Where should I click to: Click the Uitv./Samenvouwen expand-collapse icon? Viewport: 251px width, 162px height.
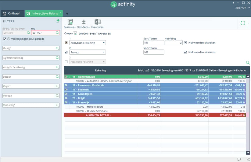pos(84,22)
